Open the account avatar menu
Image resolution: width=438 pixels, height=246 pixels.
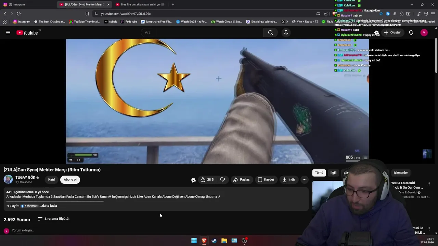click(x=424, y=32)
